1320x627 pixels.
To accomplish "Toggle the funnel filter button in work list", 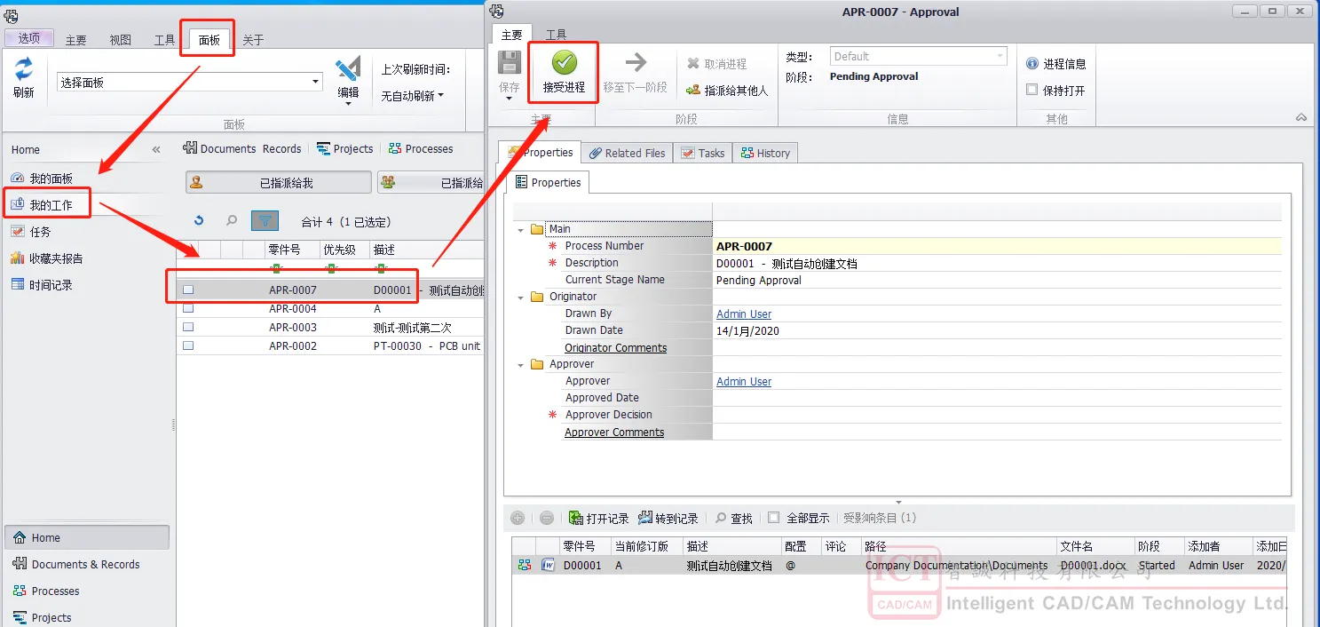I will pos(265,221).
